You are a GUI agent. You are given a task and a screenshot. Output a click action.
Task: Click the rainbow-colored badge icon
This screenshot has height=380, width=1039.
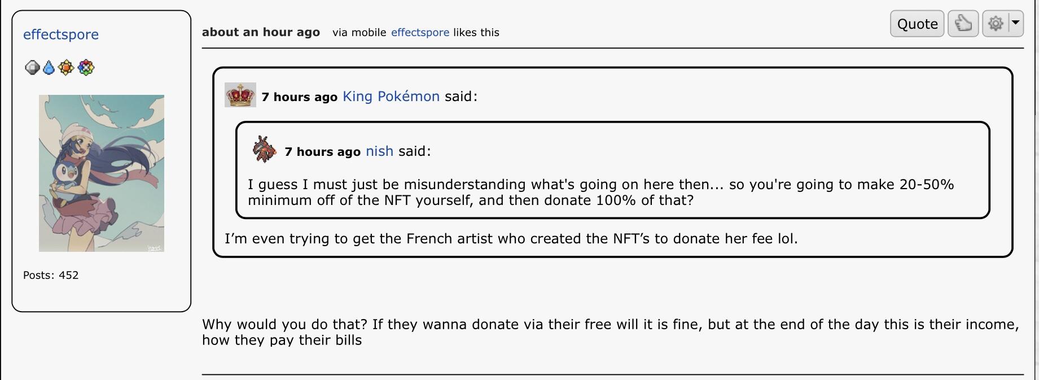tap(86, 68)
